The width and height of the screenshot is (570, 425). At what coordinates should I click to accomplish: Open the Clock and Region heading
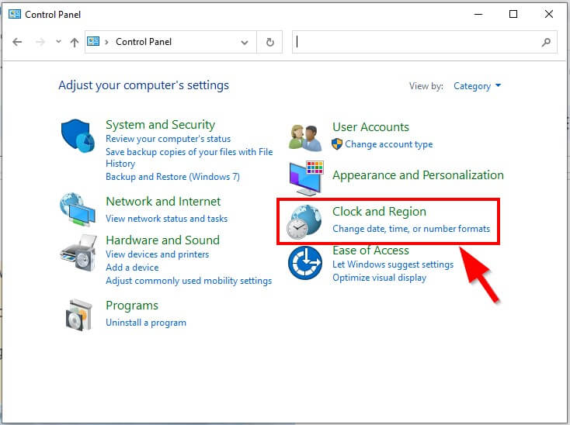pos(379,212)
